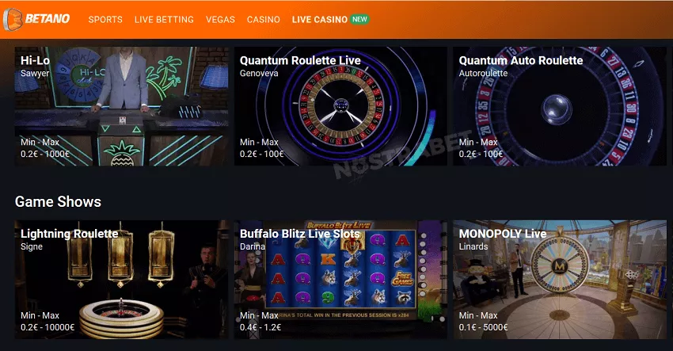The width and height of the screenshot is (673, 351).
Task: Launch Lightning Roulette game show
Action: 121,280
